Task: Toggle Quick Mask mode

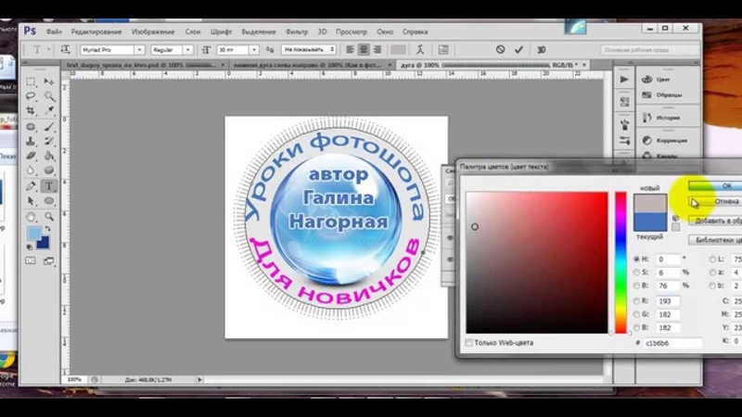Action: (x=31, y=260)
